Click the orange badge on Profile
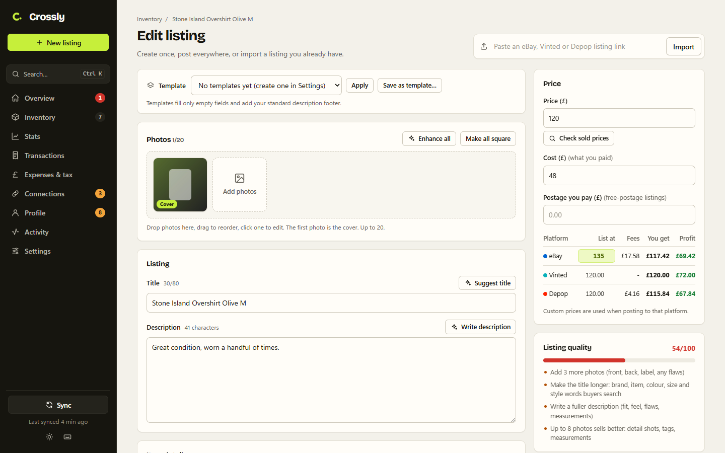This screenshot has width=725, height=453. tap(100, 212)
